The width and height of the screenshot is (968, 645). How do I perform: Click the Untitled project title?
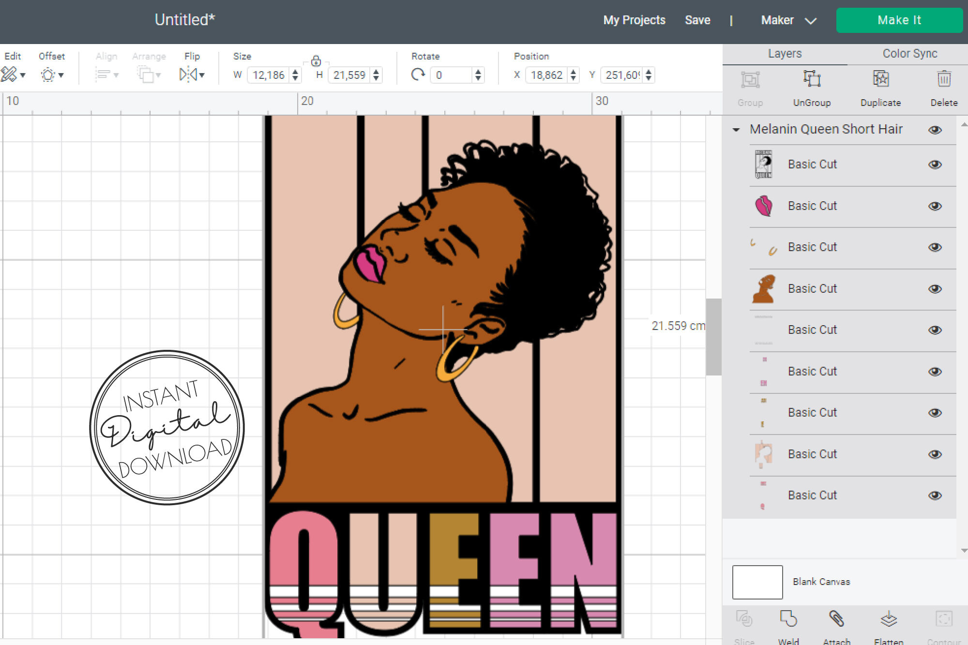184,20
